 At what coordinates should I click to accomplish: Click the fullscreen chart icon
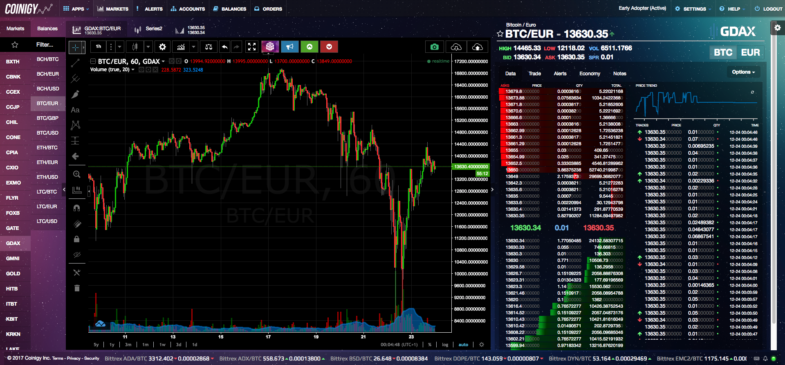pos(252,47)
